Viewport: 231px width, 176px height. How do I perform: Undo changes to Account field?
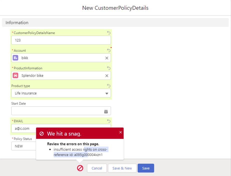[109, 50]
